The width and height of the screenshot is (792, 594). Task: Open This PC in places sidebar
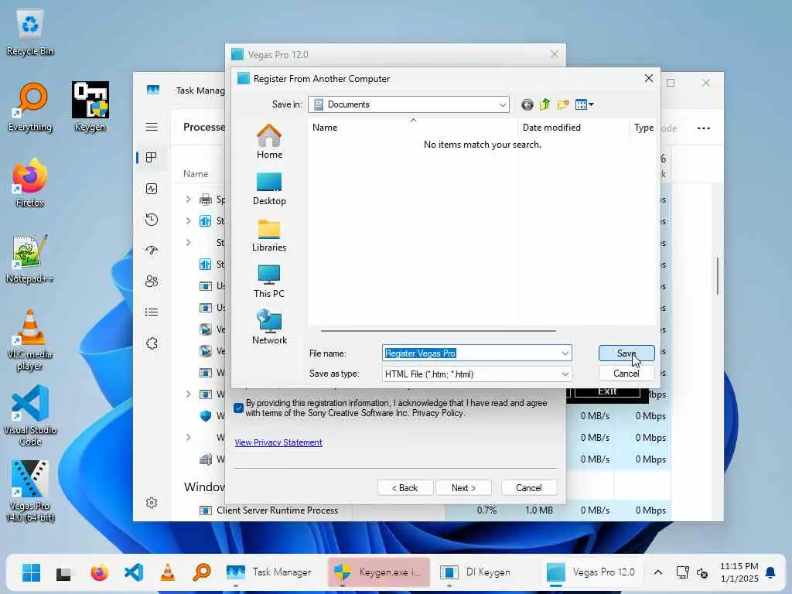click(x=269, y=282)
